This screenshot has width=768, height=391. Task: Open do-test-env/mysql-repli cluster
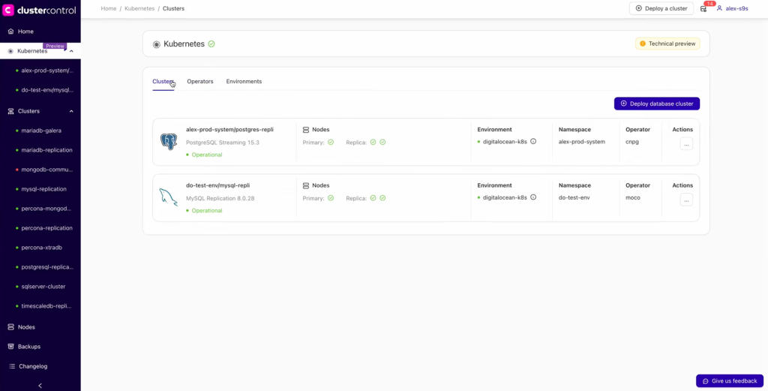coord(218,185)
